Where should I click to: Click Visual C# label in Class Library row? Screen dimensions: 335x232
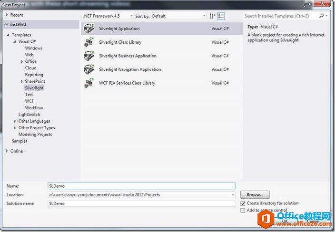220,42
